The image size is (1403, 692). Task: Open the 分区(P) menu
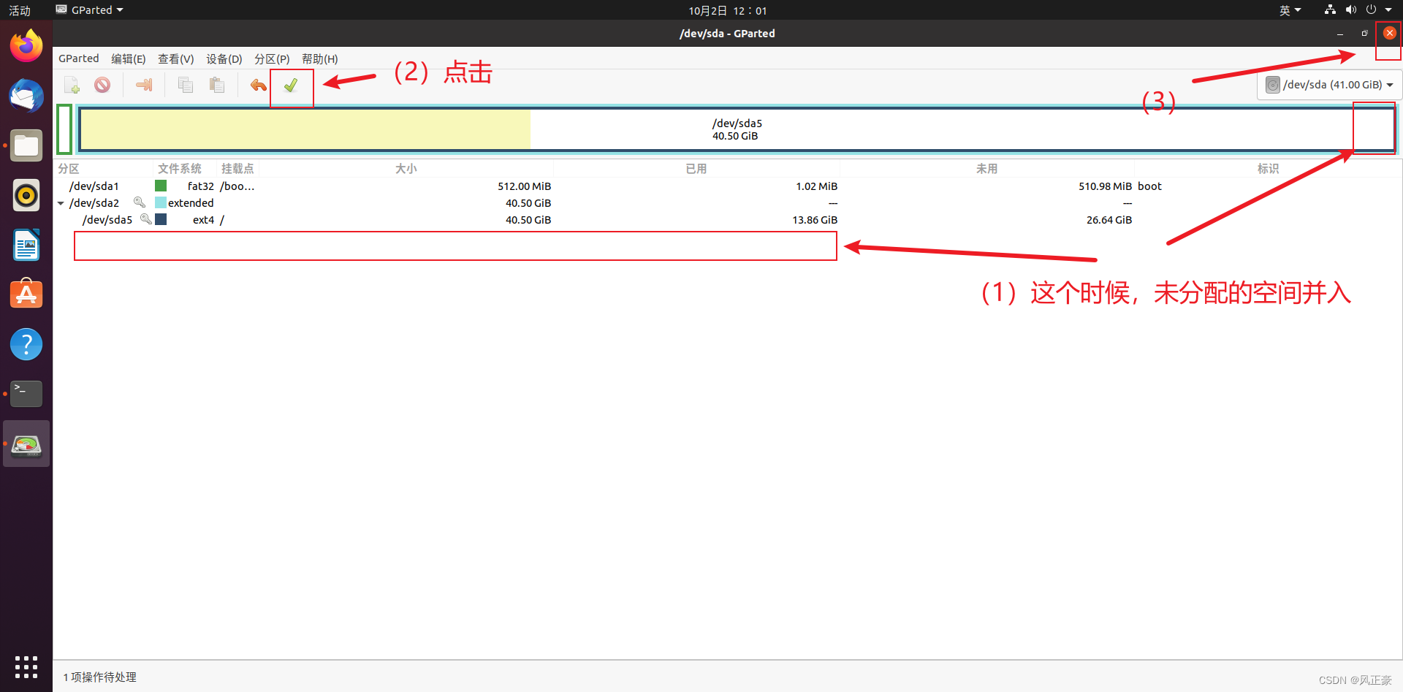pos(272,58)
